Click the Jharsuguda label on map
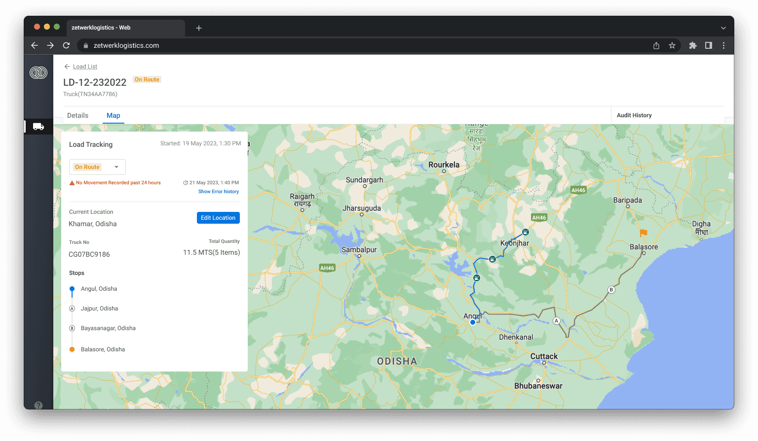 tap(362, 208)
